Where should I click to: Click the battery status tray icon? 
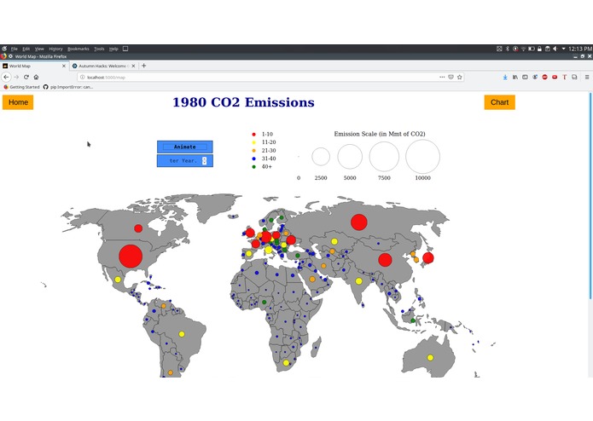[532, 49]
